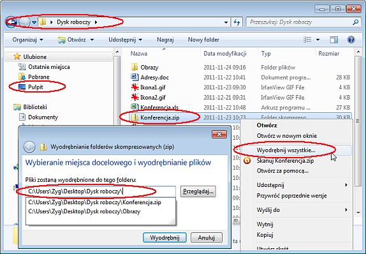Close the zip extraction dialog
The width and height of the screenshot is (366, 254).
point(219,135)
